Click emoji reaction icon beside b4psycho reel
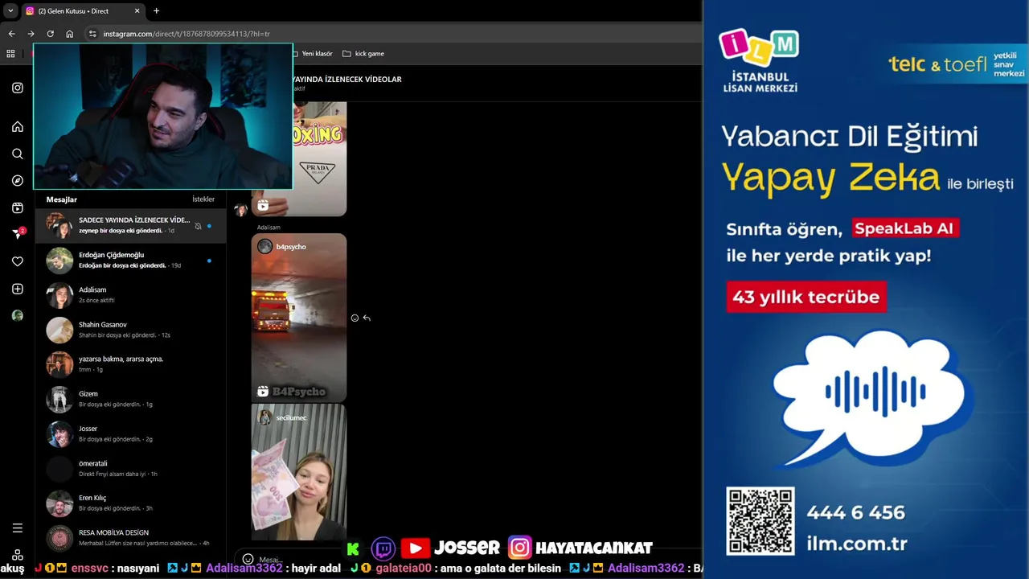This screenshot has height=579, width=1029. coord(355,318)
